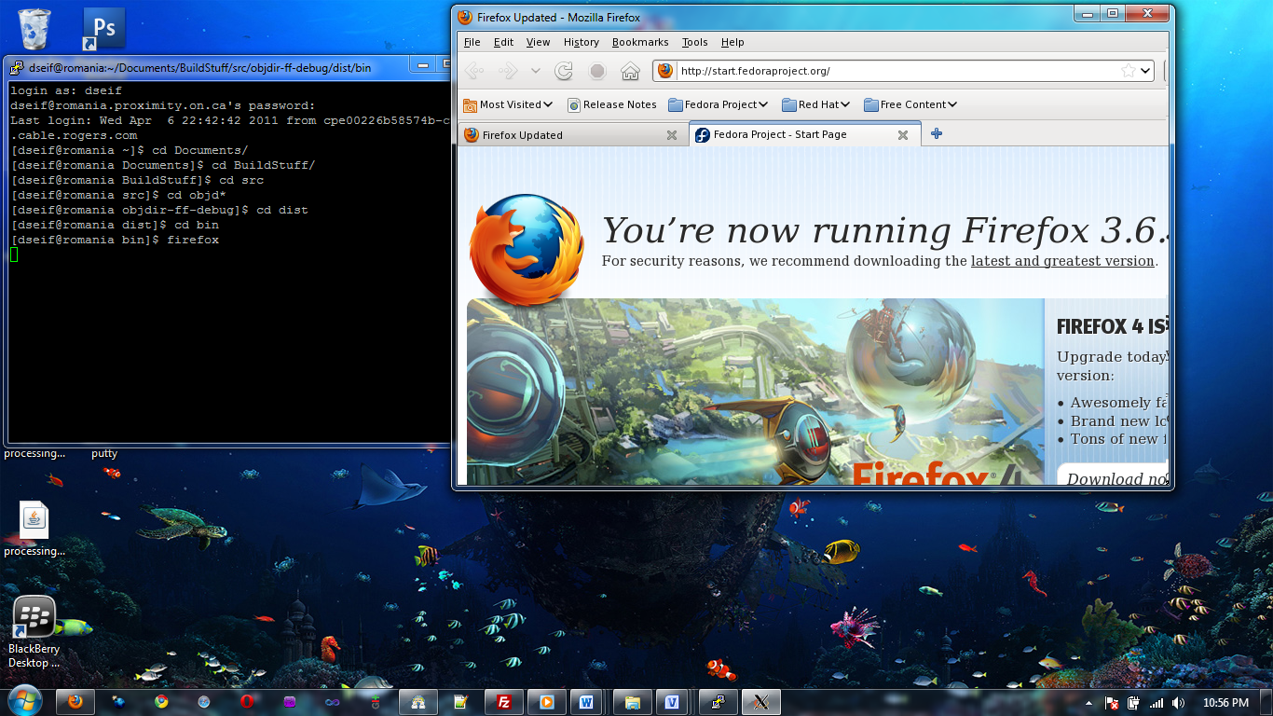Open the Help menu in Firefox
This screenshot has width=1273, height=716.
tap(732, 42)
